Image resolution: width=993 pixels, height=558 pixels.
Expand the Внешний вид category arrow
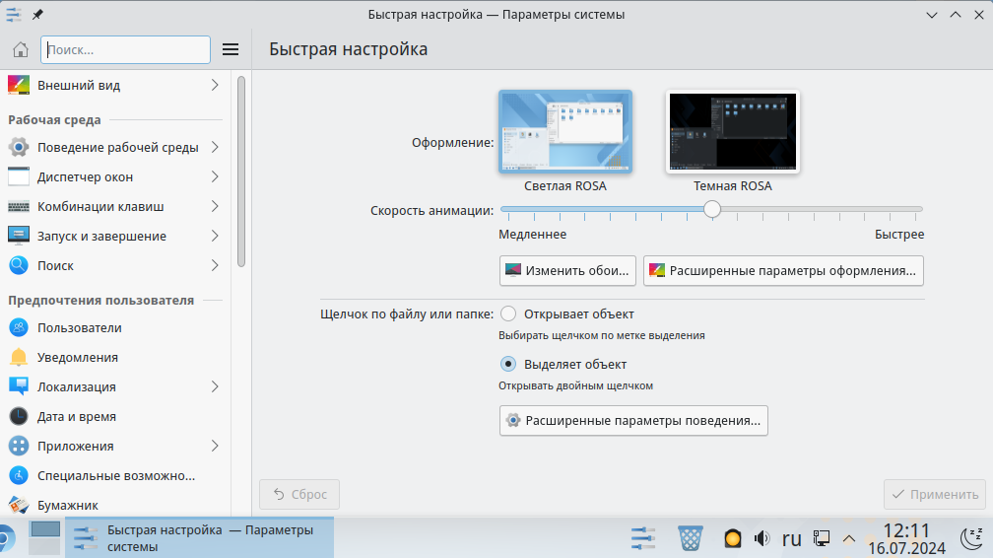pos(215,86)
